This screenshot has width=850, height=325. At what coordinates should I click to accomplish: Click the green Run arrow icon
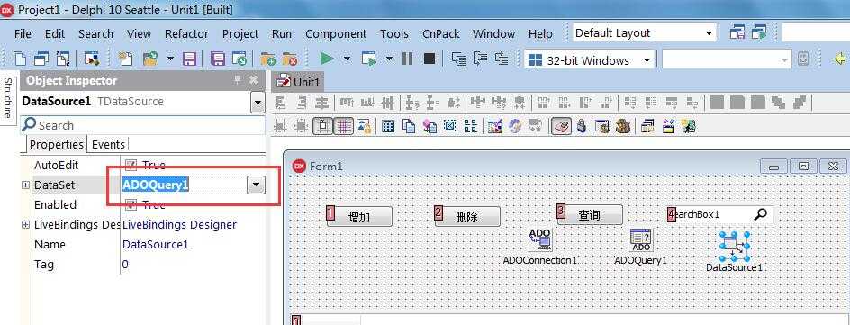tap(326, 59)
